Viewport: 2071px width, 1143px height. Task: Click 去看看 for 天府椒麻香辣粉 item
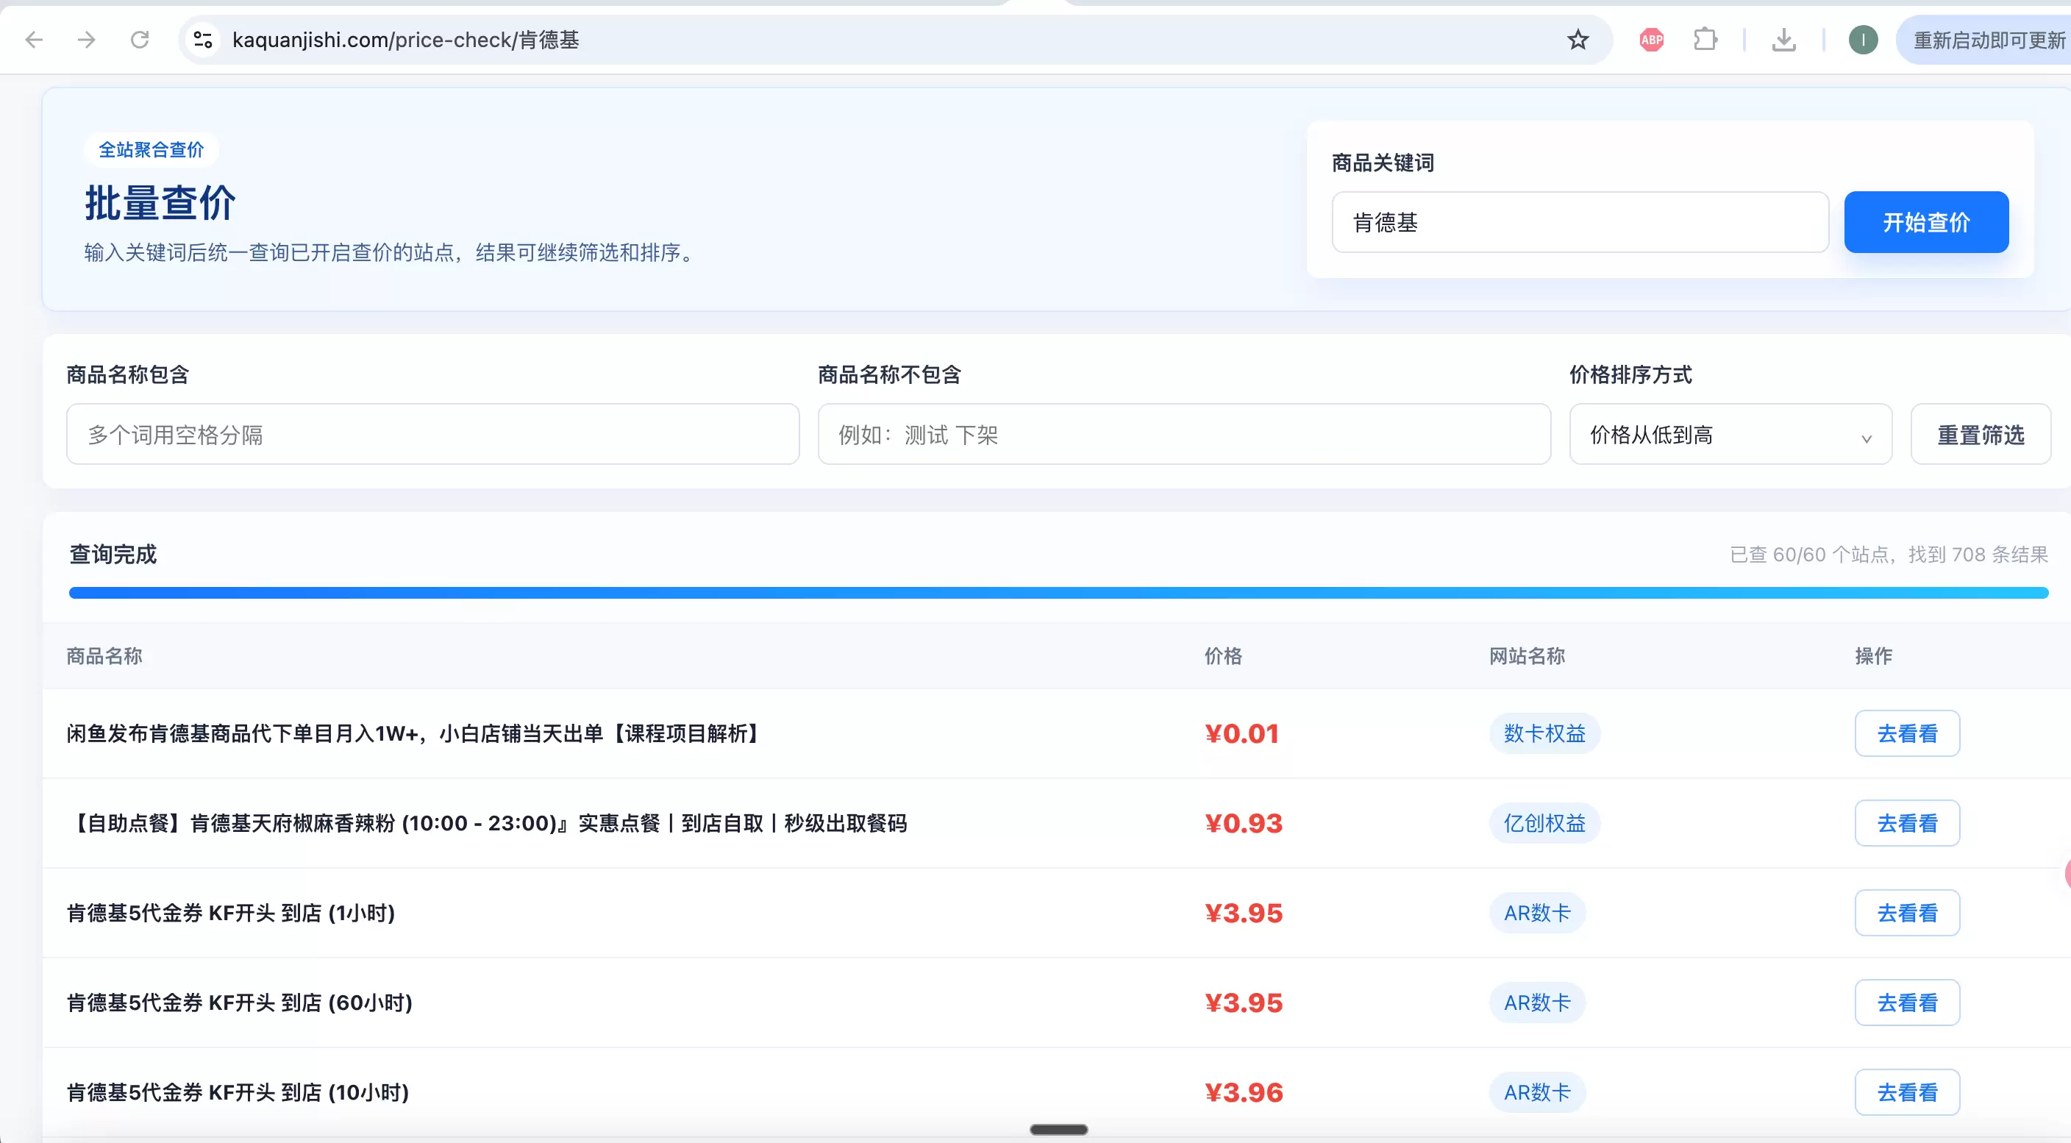point(1907,823)
